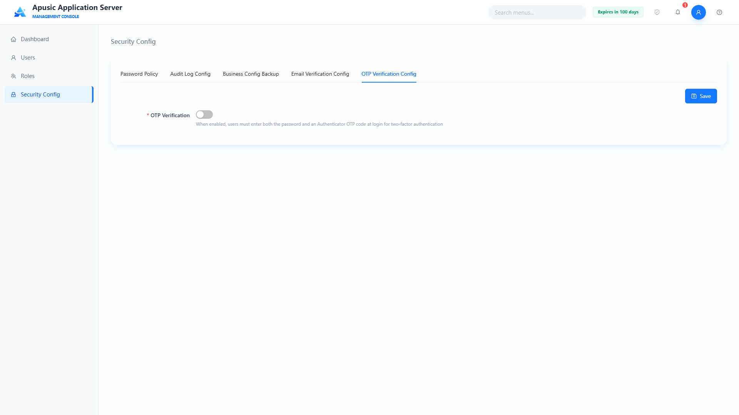The height and width of the screenshot is (415, 739).
Task: Open the Roles menu item
Action: click(49, 76)
